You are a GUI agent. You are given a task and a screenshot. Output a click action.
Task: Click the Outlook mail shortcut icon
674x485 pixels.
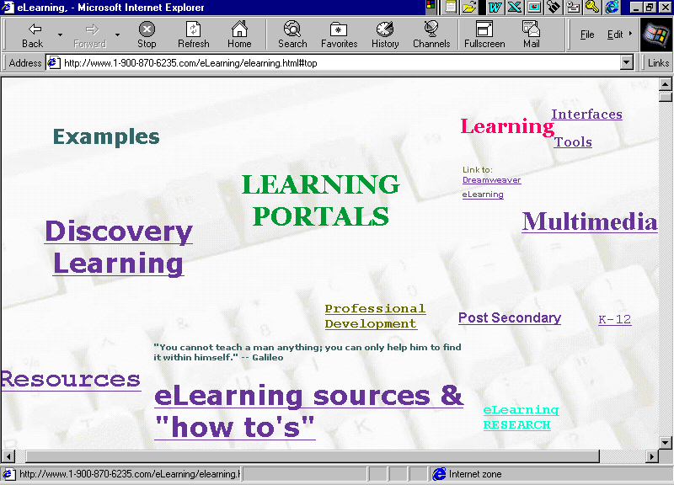click(573, 7)
